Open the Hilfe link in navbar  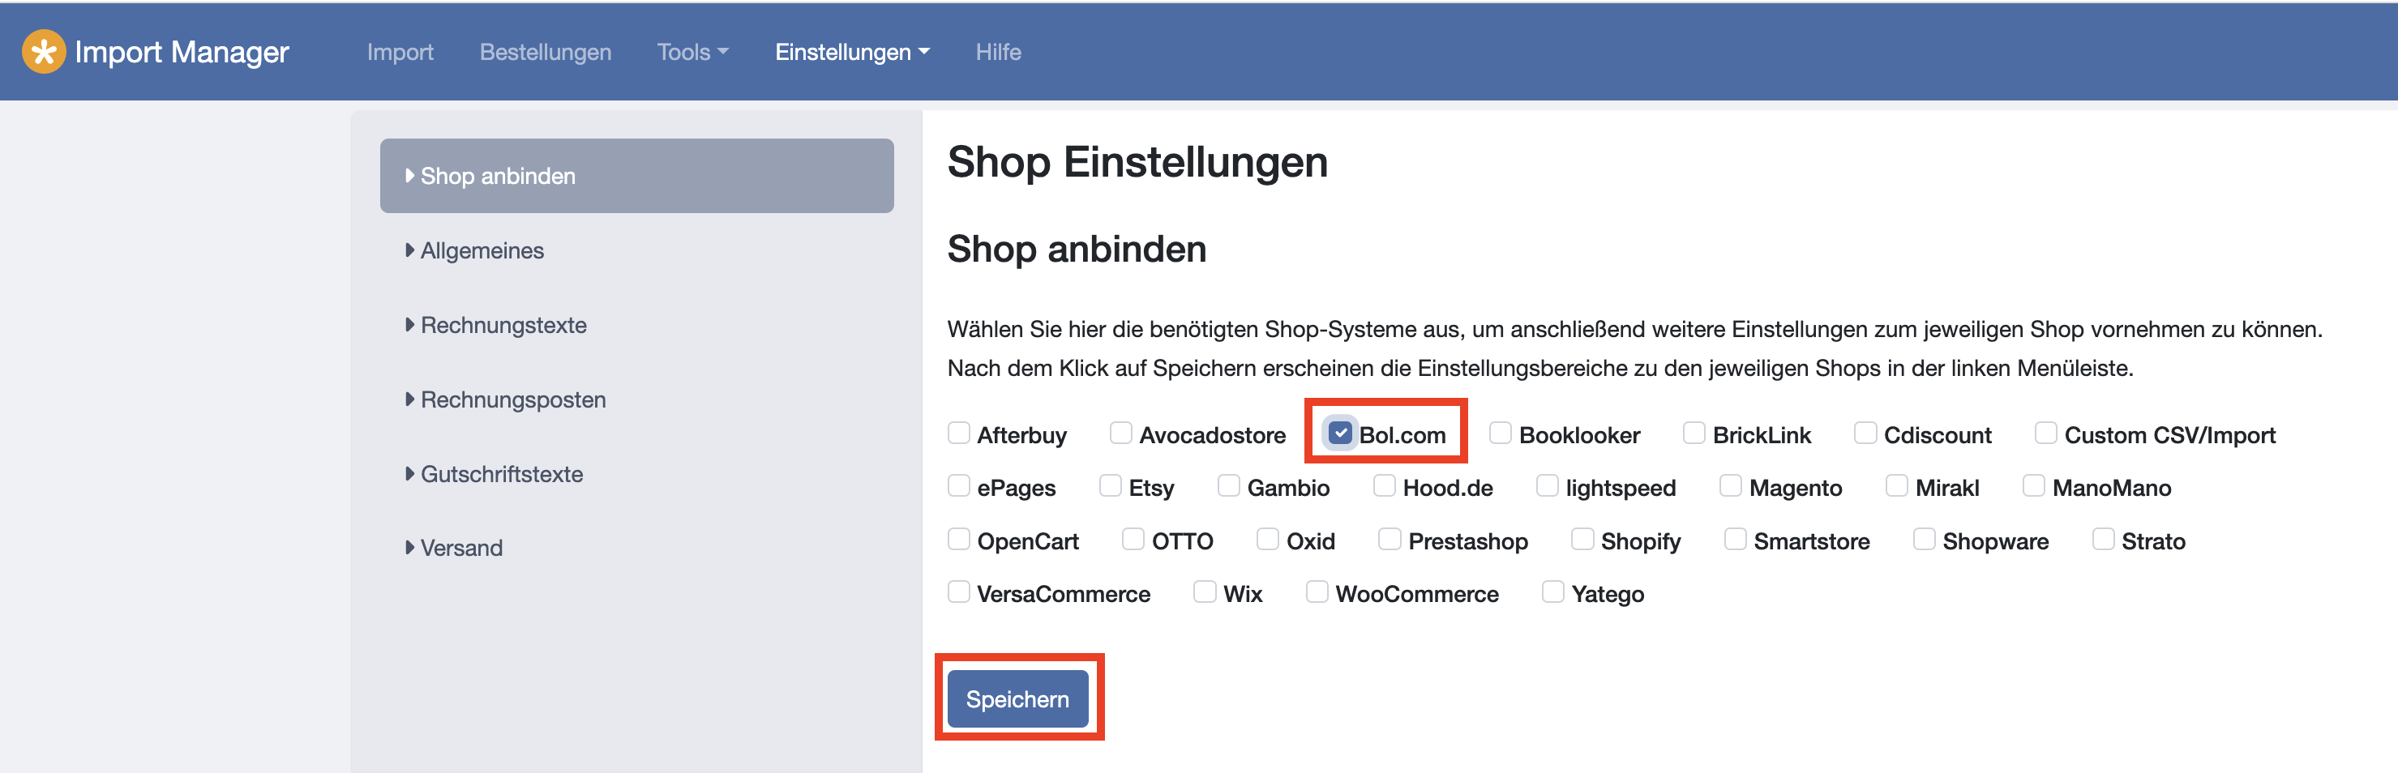(998, 52)
